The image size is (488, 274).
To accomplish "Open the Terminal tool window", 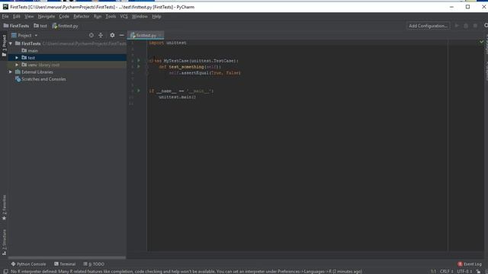I will 65,264.
